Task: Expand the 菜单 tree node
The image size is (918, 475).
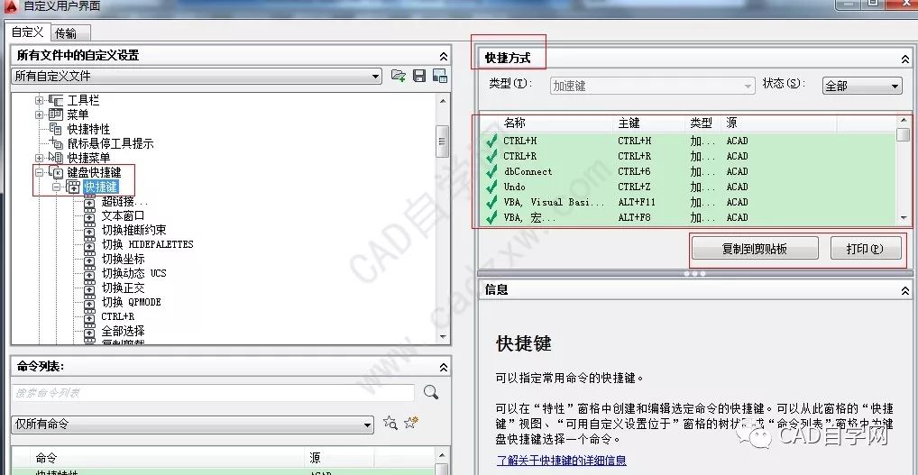Action: click(39, 114)
